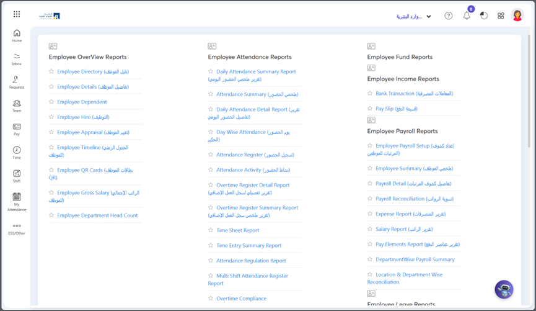Open the chatbot assistant icon
536x311 pixels.
(x=504, y=289)
